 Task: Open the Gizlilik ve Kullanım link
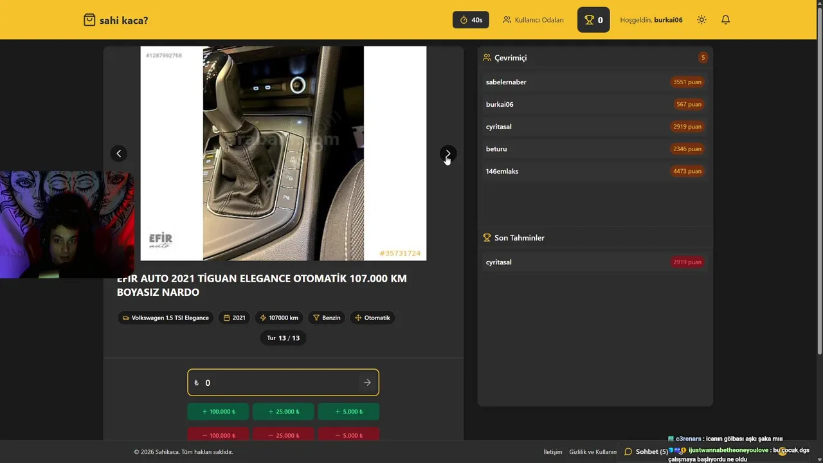pos(593,452)
